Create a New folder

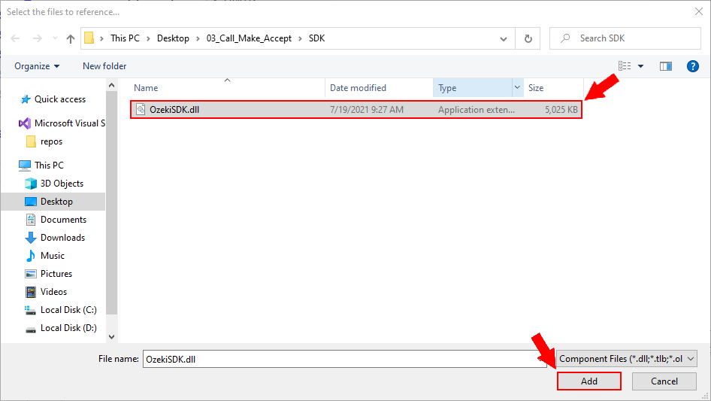[x=104, y=66]
